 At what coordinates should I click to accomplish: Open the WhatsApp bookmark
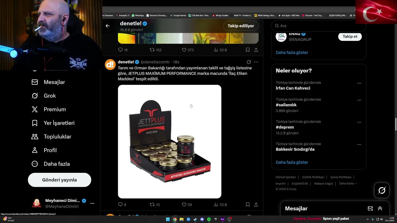(x=138, y=15)
